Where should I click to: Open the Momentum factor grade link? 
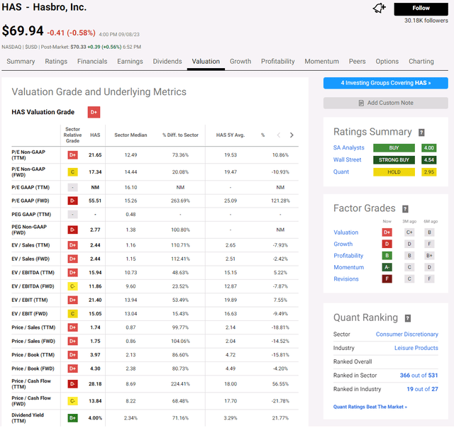coord(348,267)
